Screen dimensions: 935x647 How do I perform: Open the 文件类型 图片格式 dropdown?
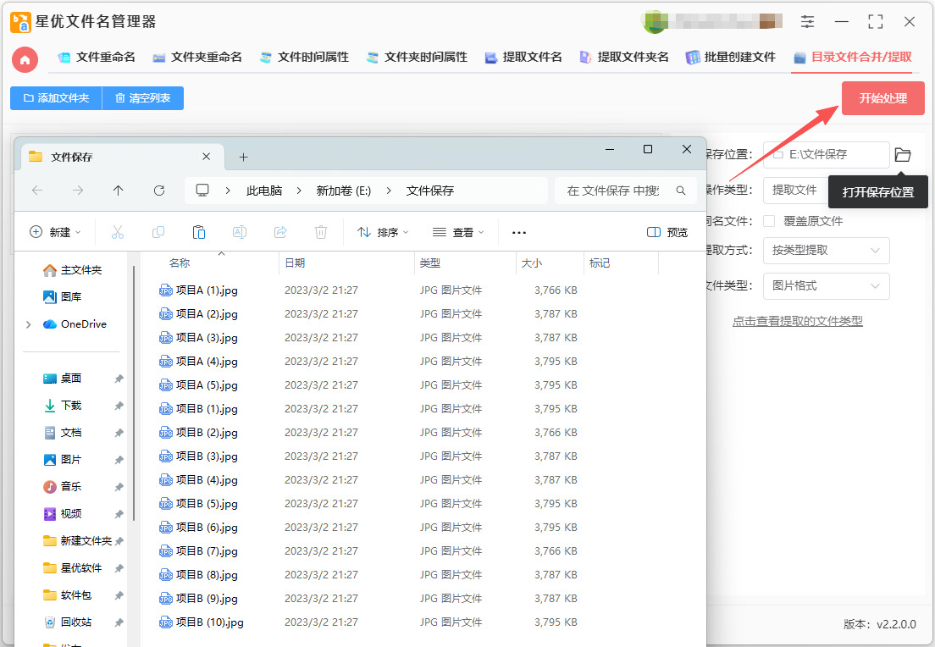pyautogui.click(x=826, y=286)
